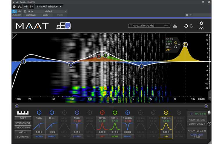Go to previous preset arrow
This screenshot has height=144, width=223.
pos(29,11)
